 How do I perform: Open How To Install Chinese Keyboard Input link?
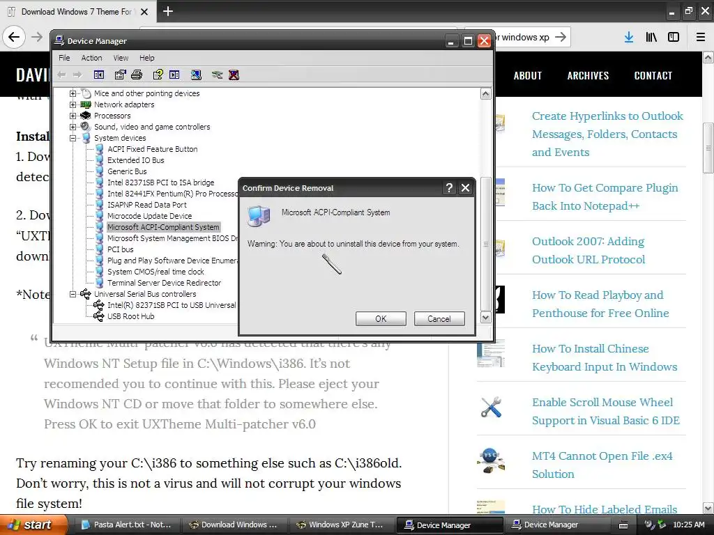[605, 358]
